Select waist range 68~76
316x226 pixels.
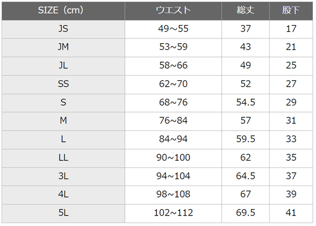(173, 103)
